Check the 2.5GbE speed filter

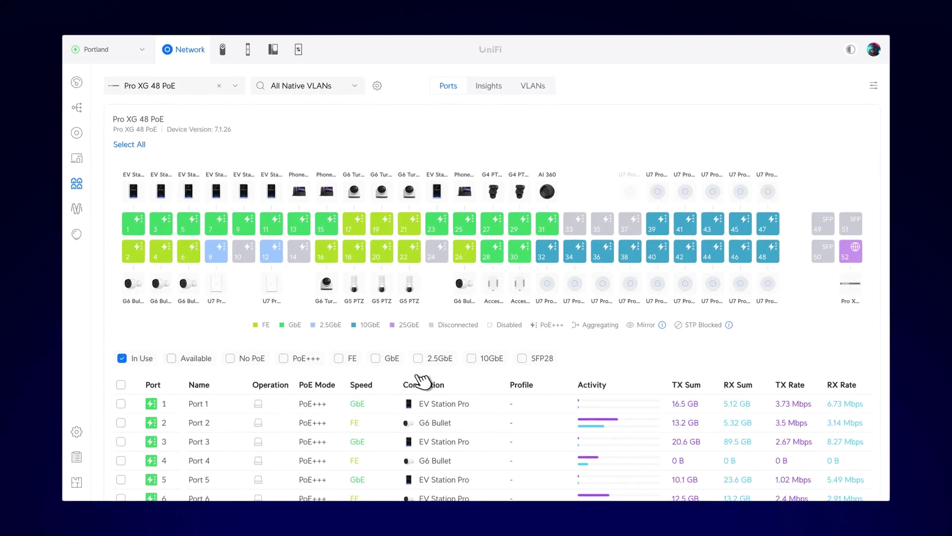coord(418,358)
